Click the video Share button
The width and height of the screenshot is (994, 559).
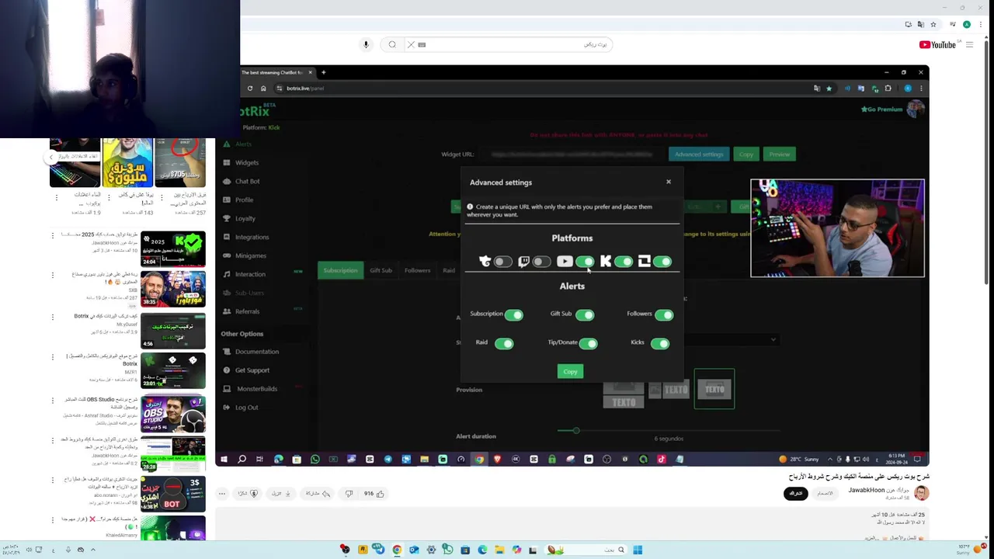click(317, 493)
